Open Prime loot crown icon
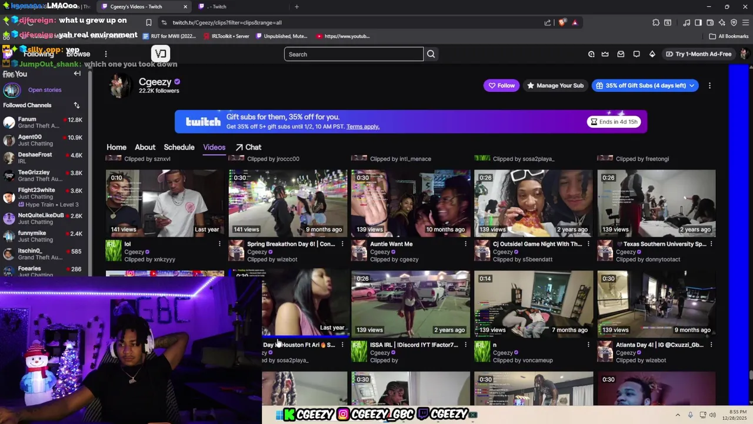Viewport: 753px width, 424px height. [x=605, y=54]
